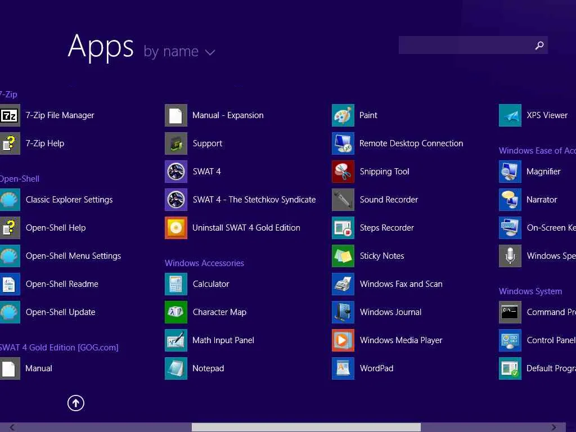Open the XPS Viewer icon

click(x=510, y=115)
